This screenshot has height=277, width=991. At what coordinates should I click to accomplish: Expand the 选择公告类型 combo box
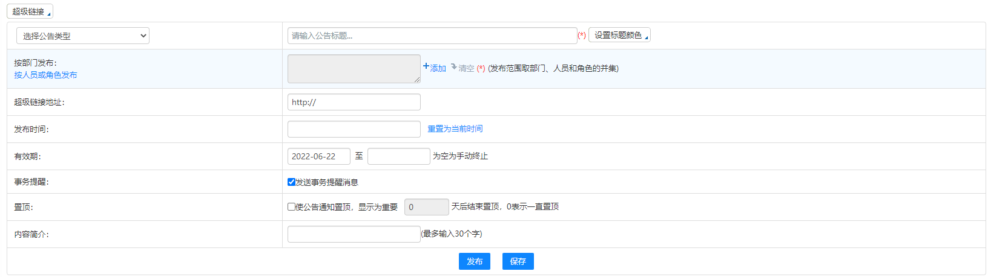pyautogui.click(x=82, y=36)
